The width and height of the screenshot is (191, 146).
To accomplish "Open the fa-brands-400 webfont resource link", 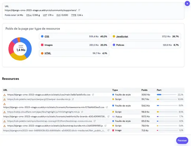I will [55, 116].
